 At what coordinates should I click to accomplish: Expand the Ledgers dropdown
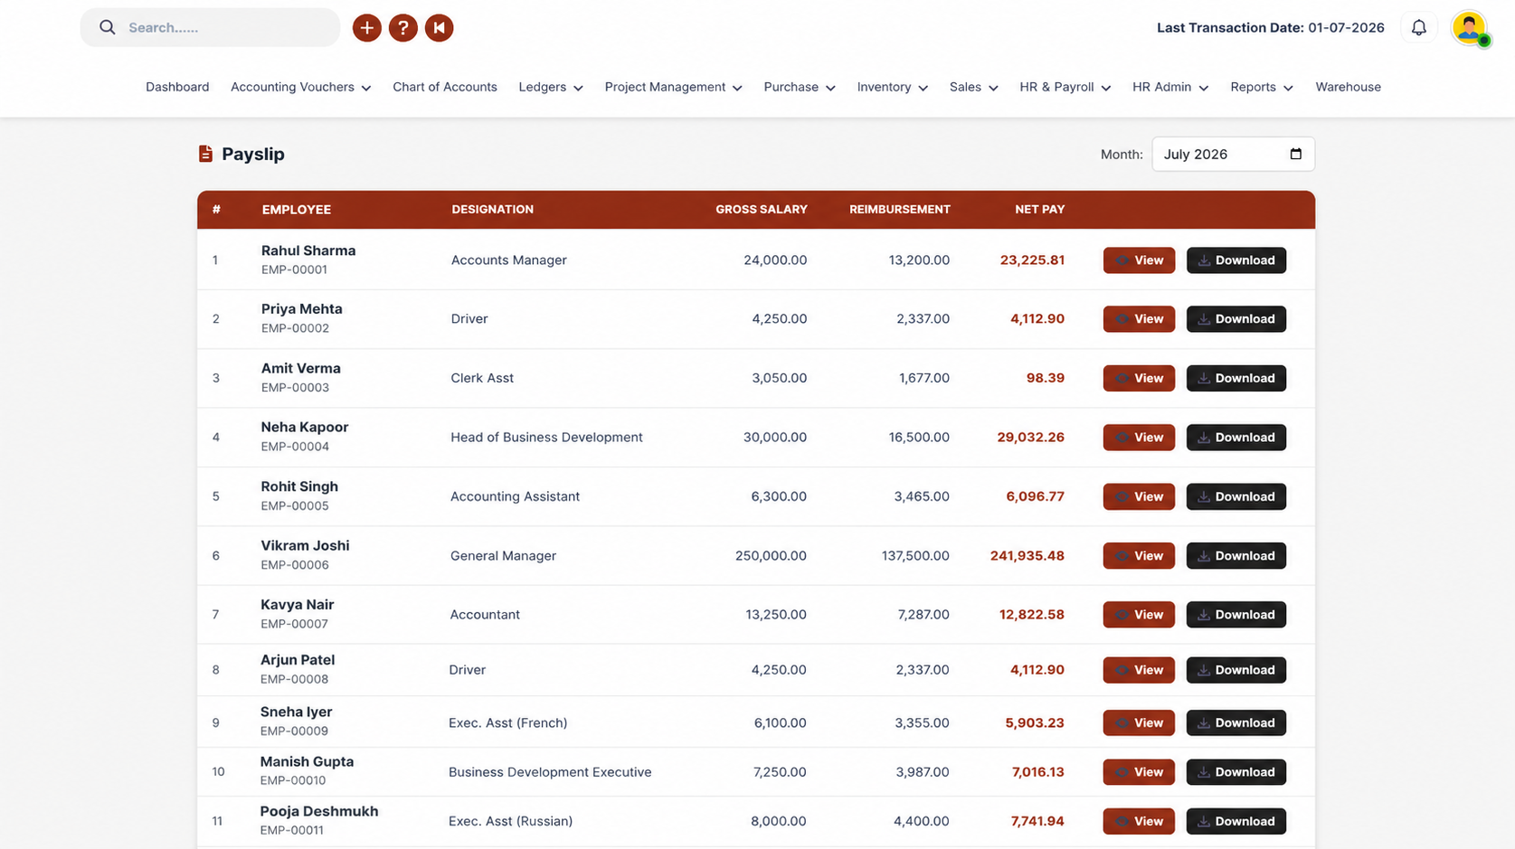click(551, 88)
